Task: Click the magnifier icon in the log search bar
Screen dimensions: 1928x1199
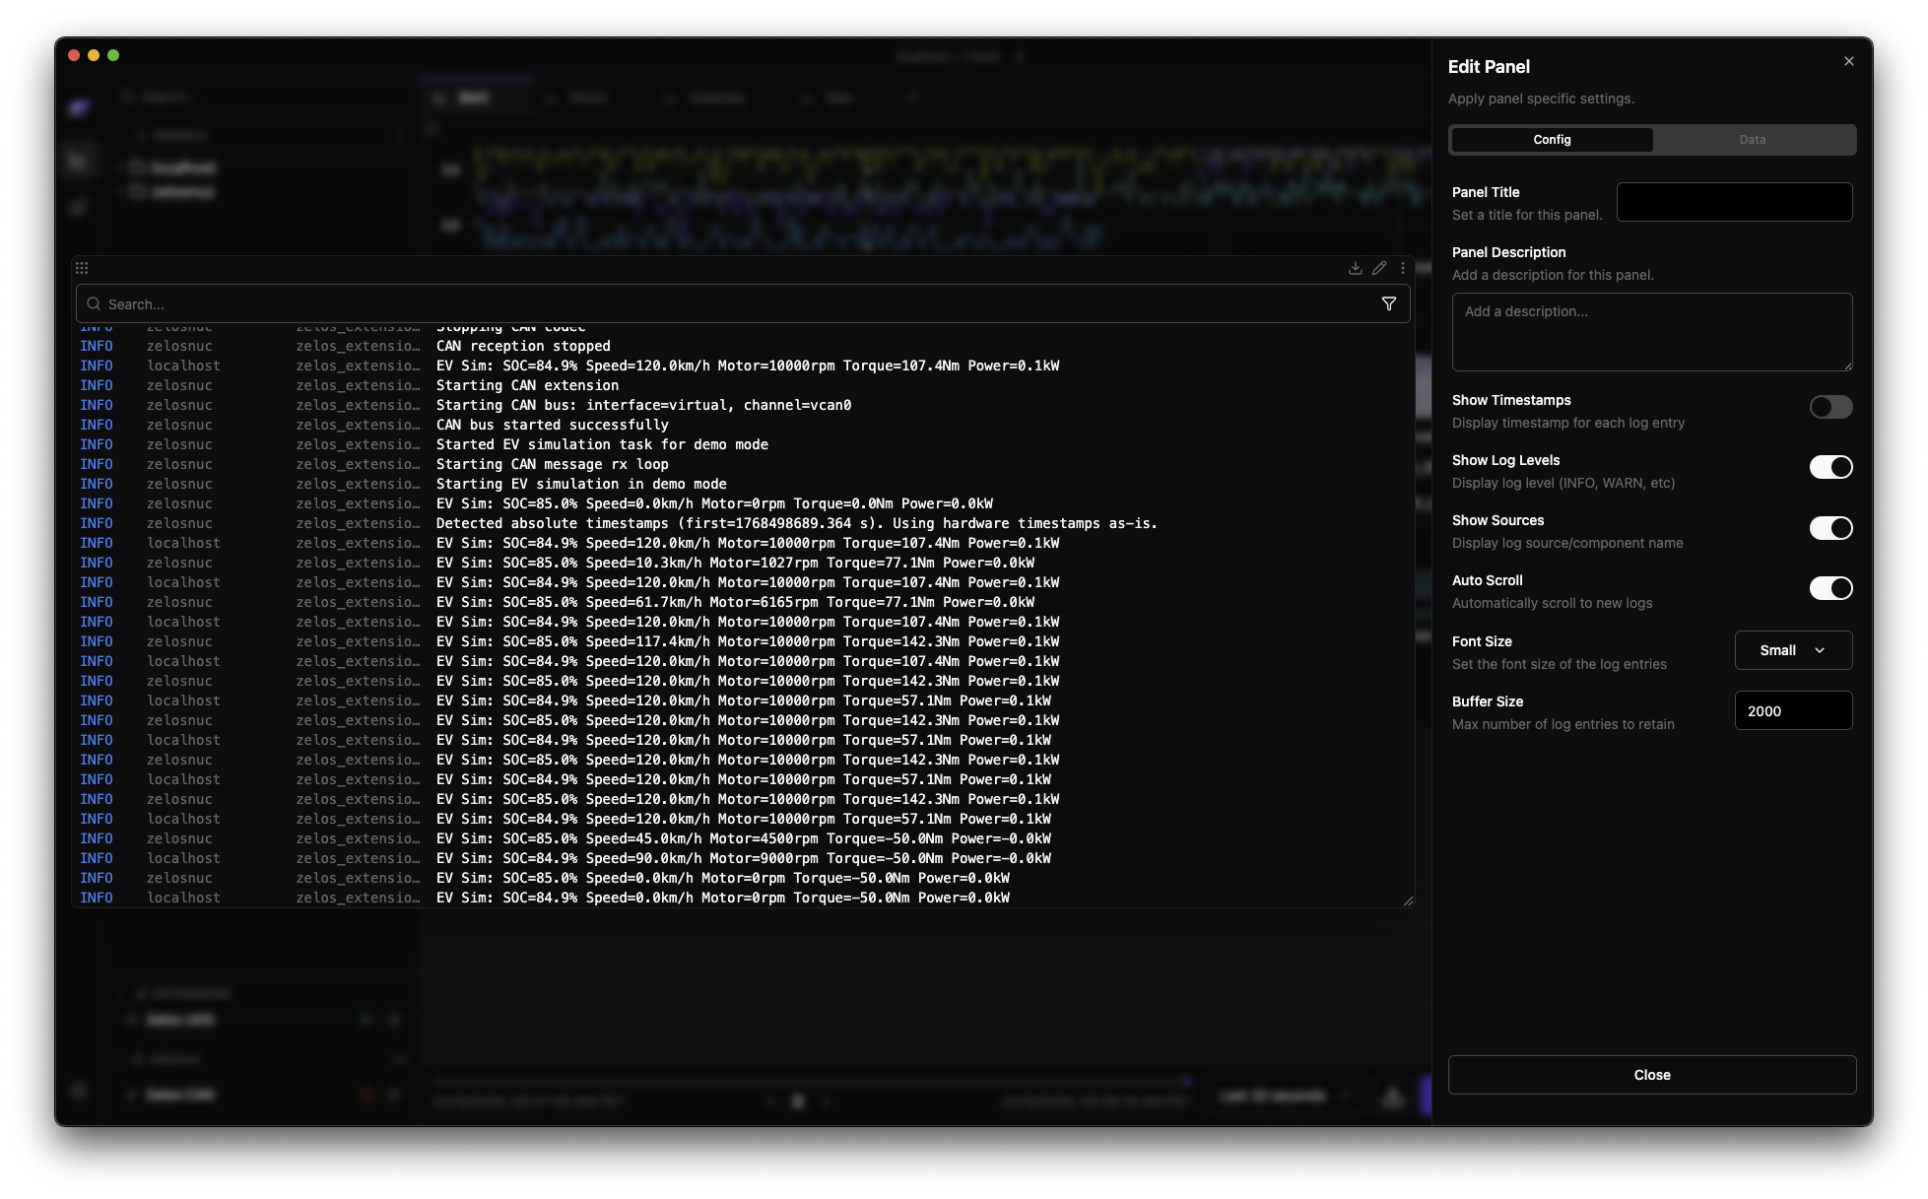Action: (94, 304)
